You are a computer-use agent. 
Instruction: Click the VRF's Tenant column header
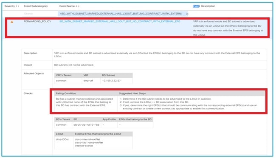click(x=64, y=75)
